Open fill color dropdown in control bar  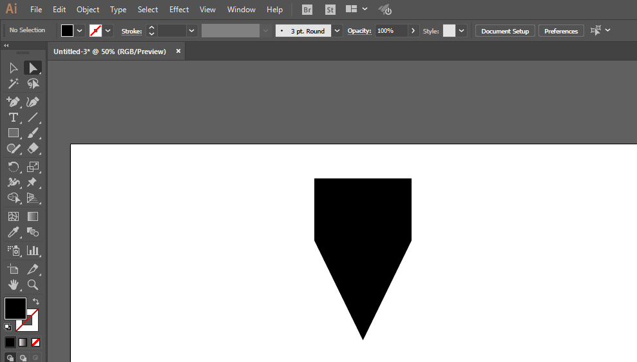click(80, 31)
